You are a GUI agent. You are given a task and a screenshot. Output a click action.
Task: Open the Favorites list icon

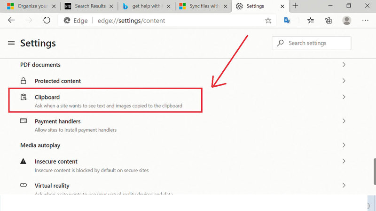tap(311, 21)
